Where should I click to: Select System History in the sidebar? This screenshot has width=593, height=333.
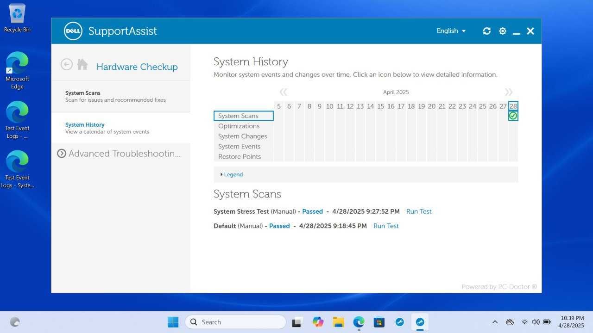[x=120, y=128]
